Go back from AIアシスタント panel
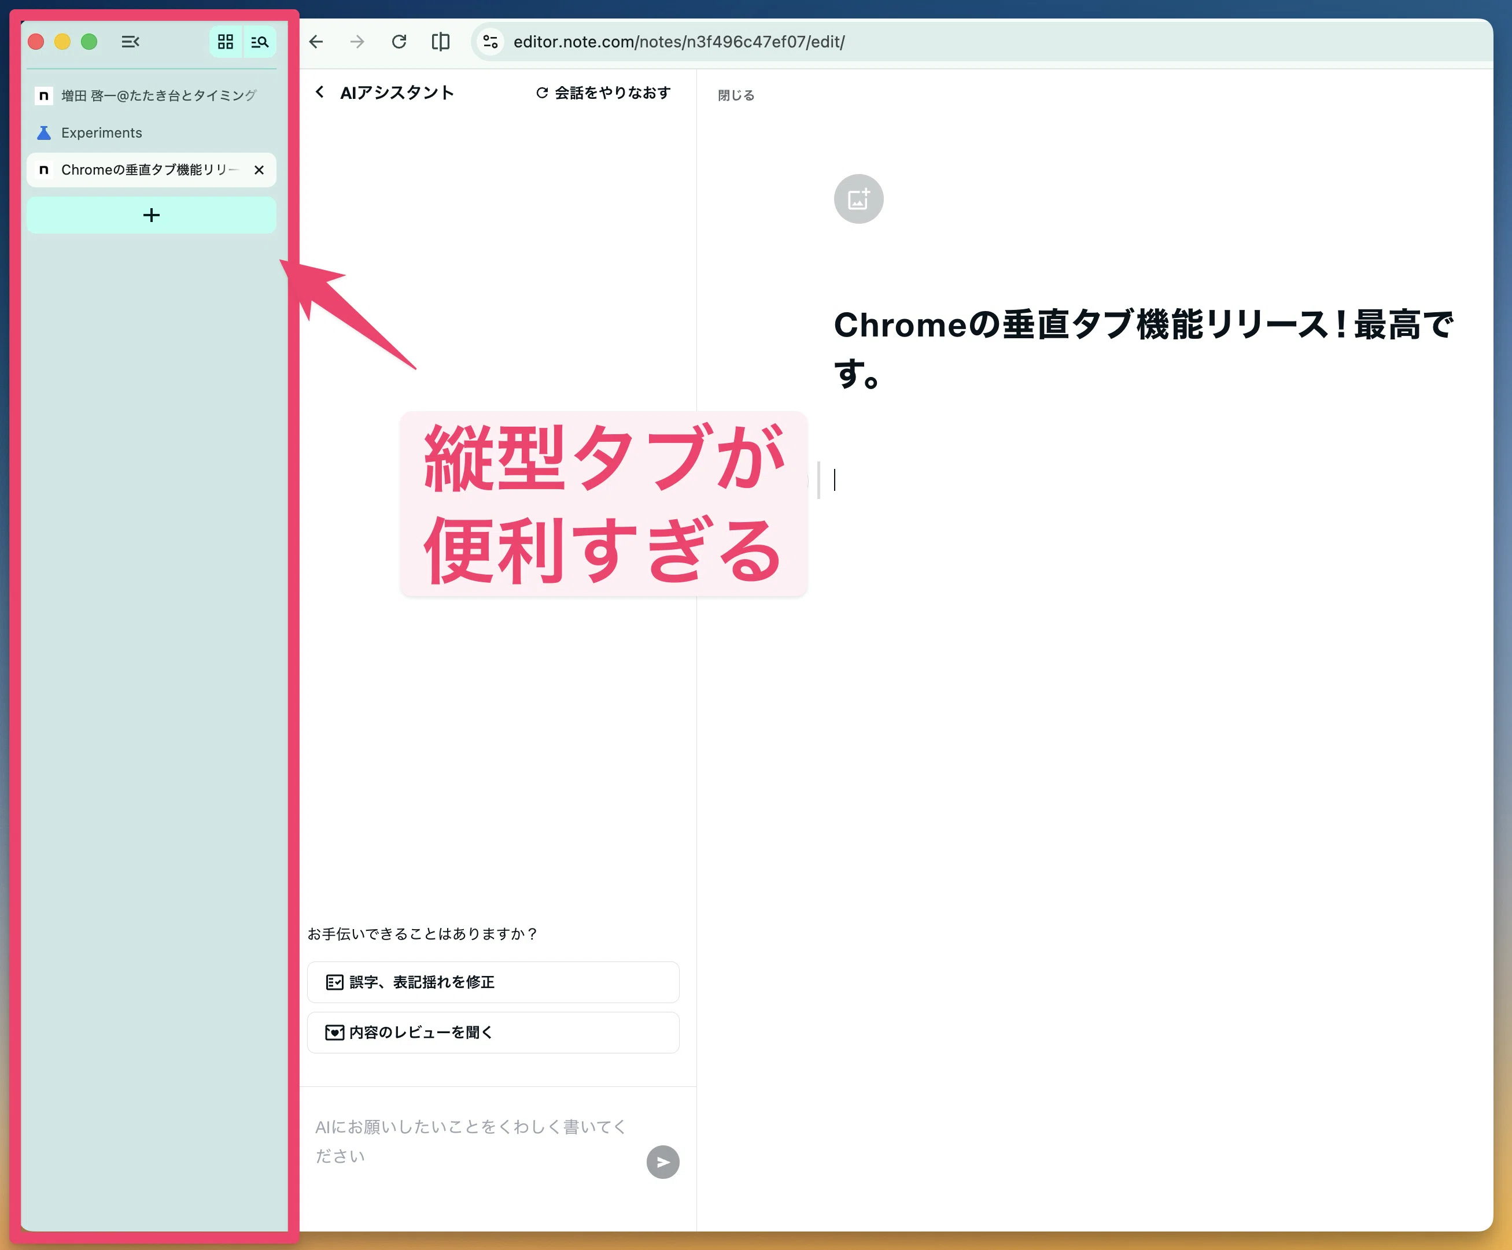 click(x=320, y=92)
